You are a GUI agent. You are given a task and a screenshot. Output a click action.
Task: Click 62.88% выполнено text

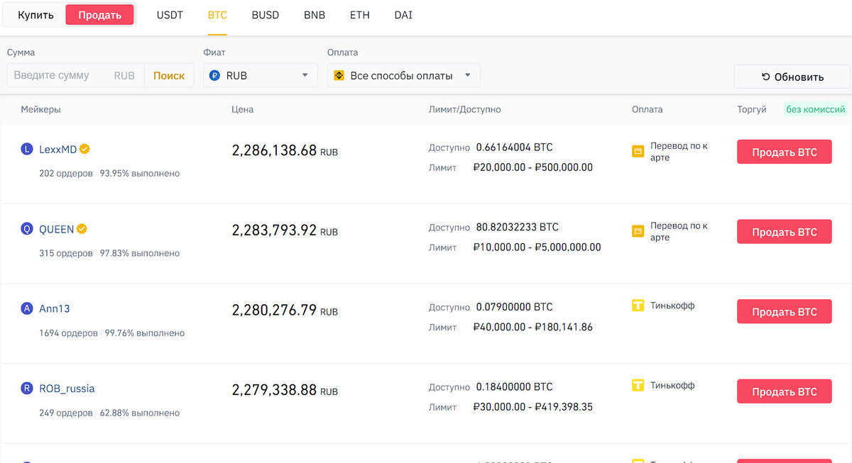pos(140,413)
